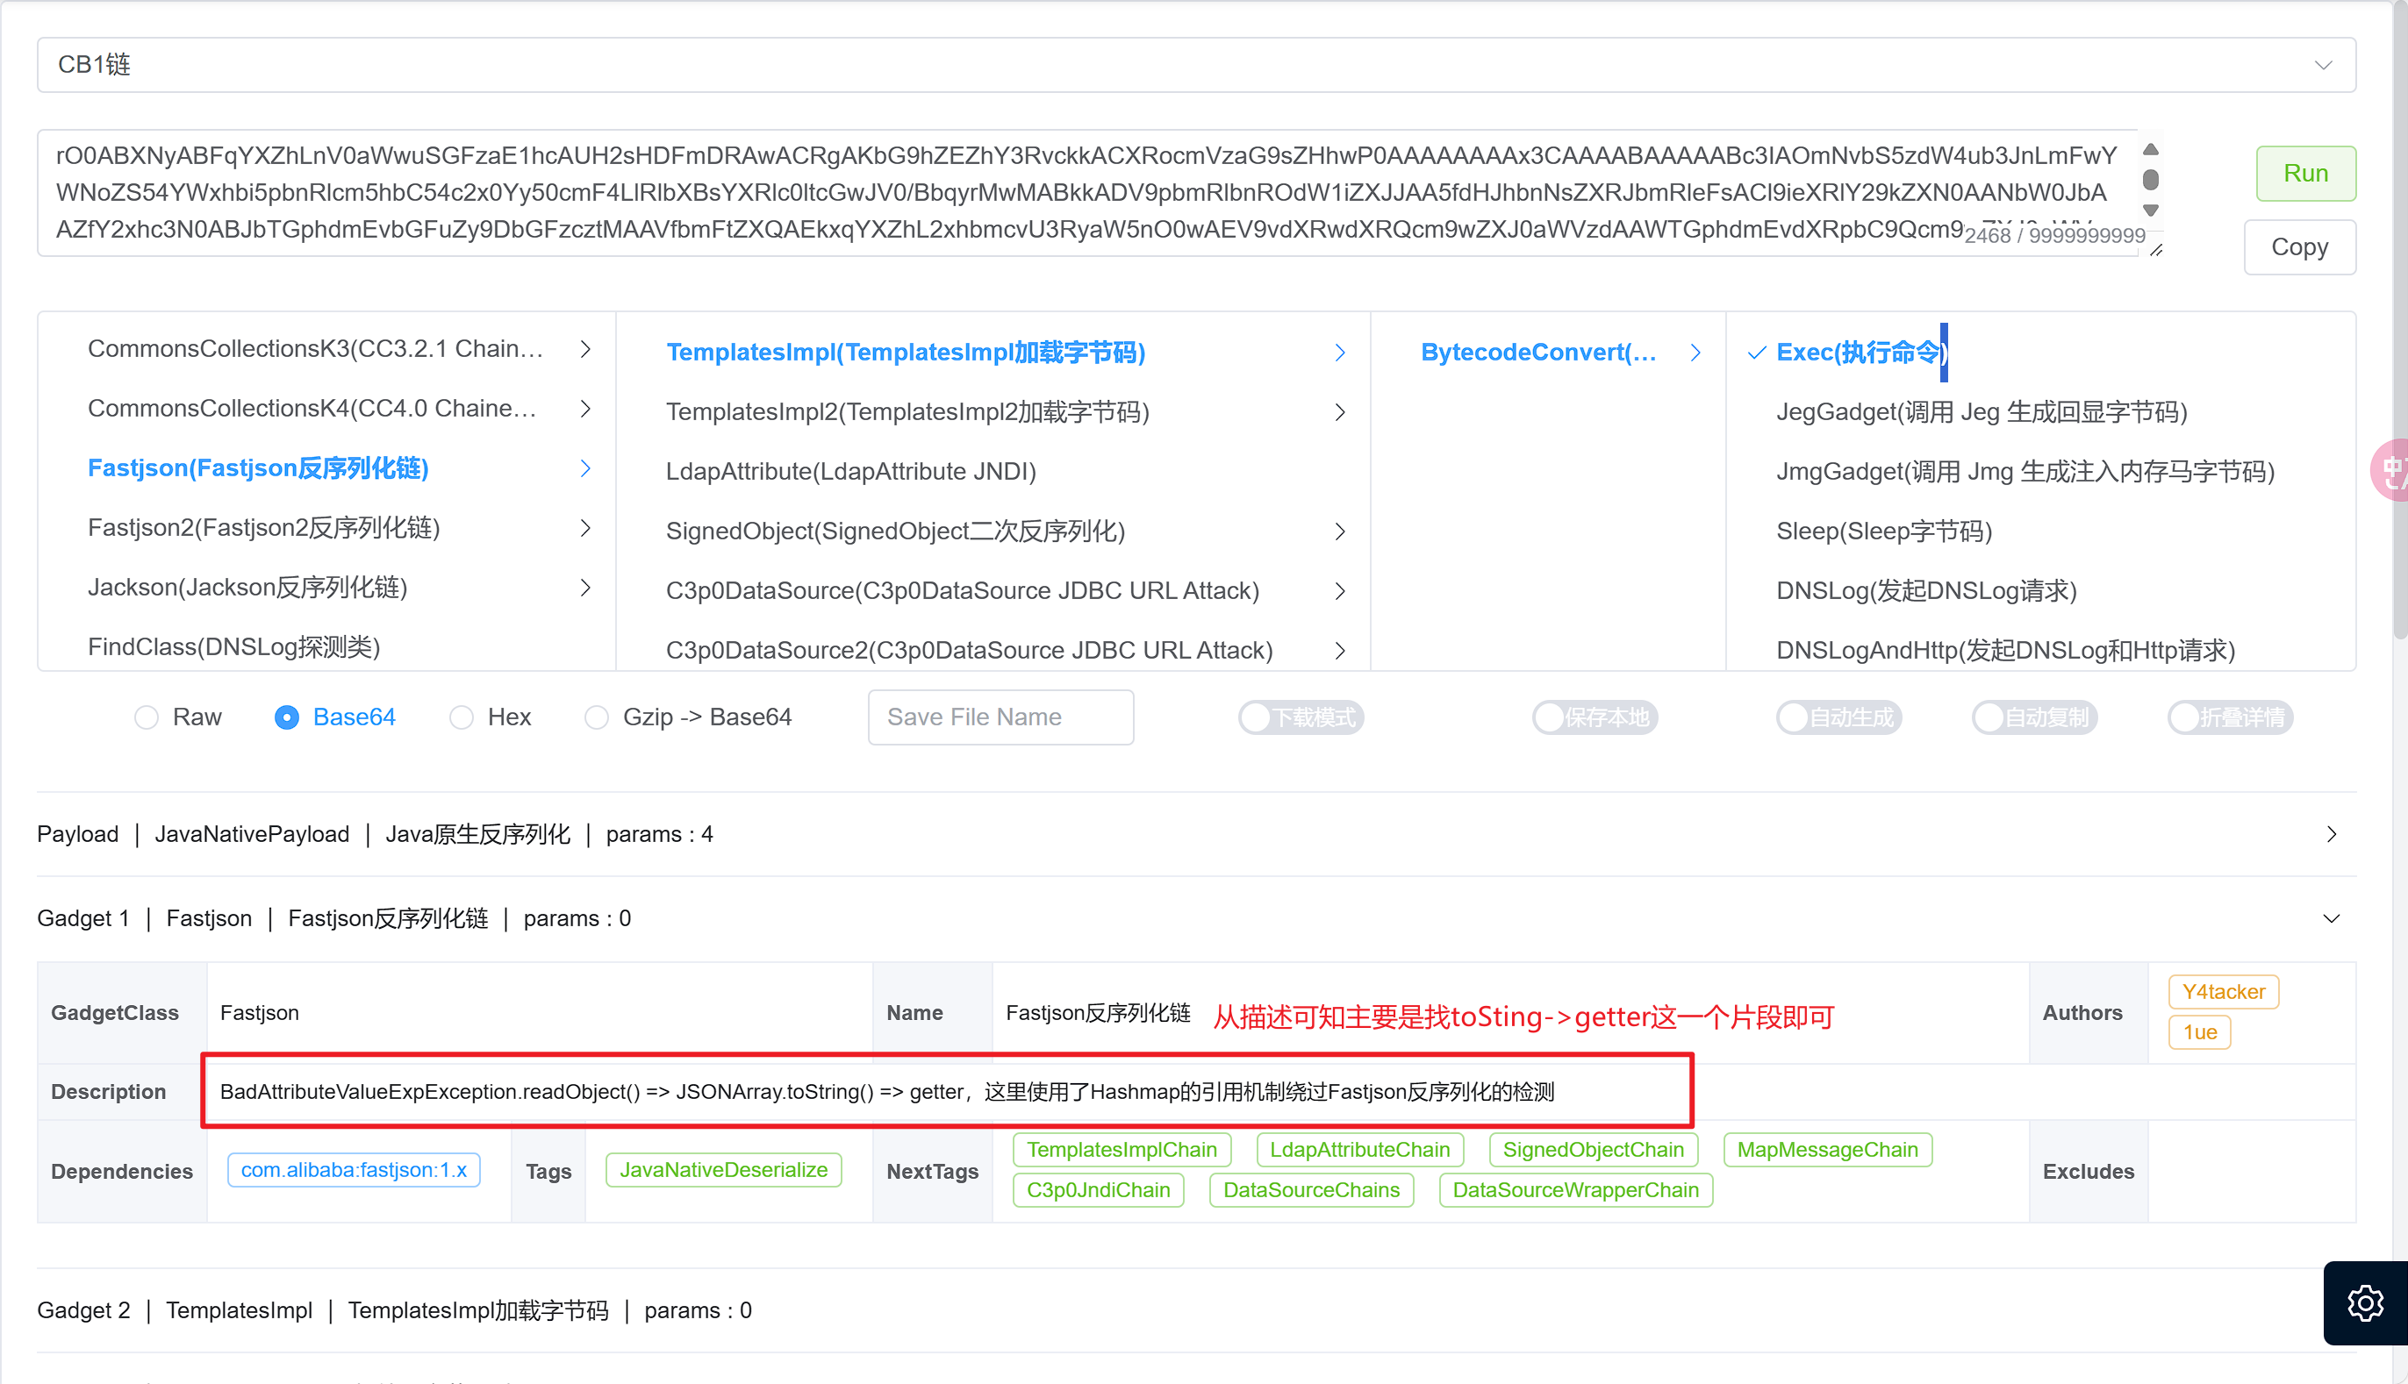This screenshot has width=2408, height=1384.
Task: Click the Copy button
Action: click(2298, 247)
